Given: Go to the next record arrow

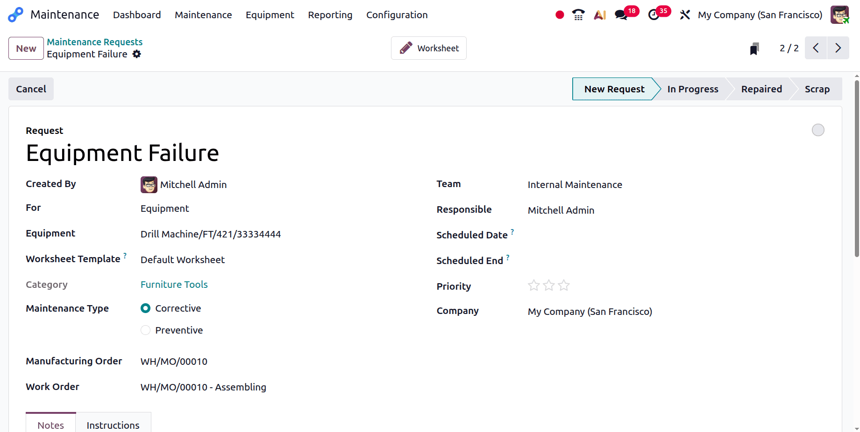Looking at the screenshot, I should pos(838,48).
